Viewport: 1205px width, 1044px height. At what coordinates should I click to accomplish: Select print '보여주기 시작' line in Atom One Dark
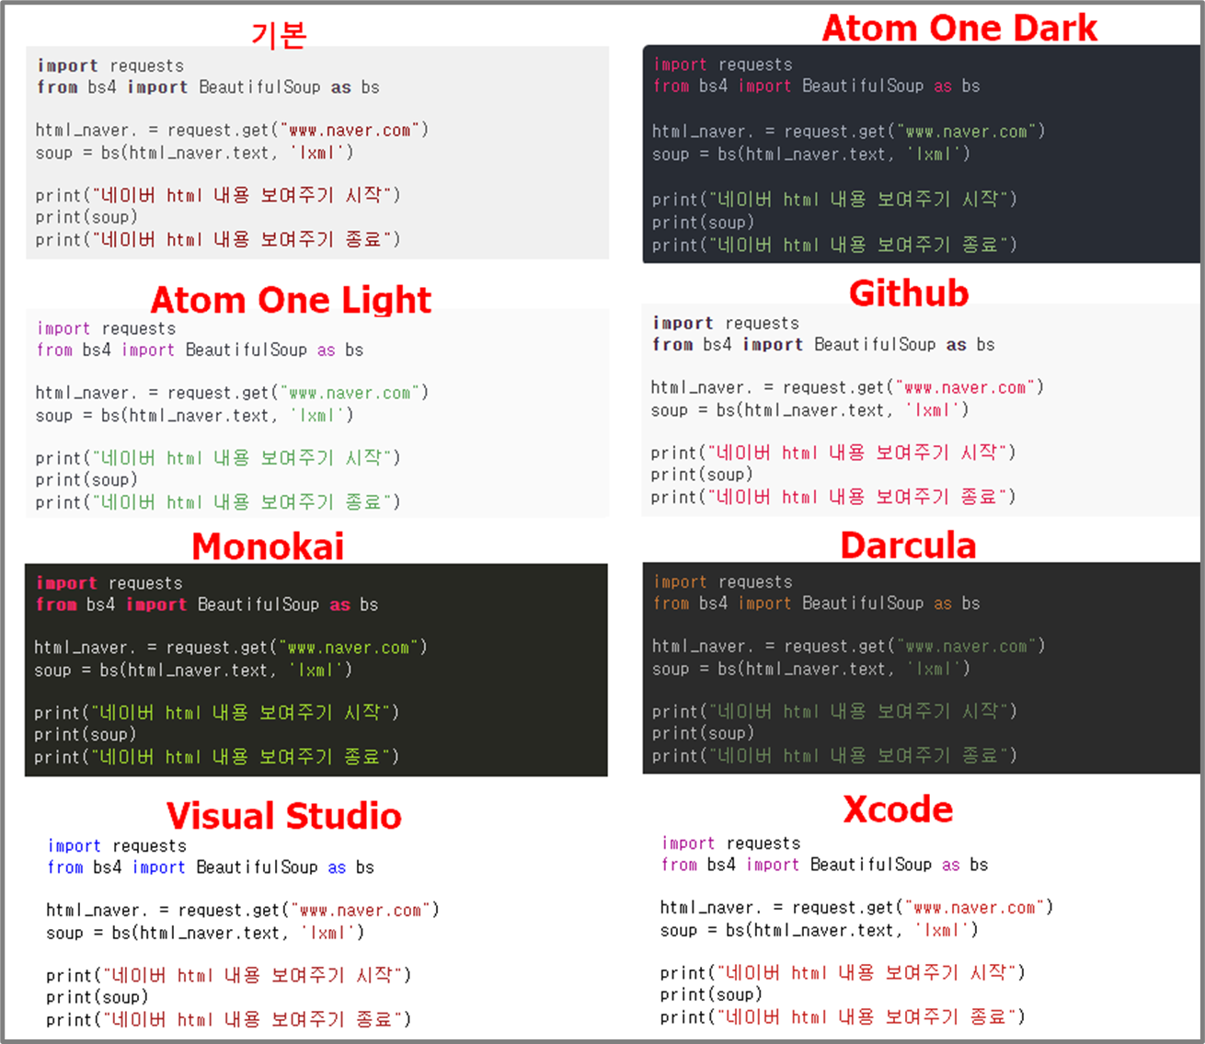click(834, 199)
